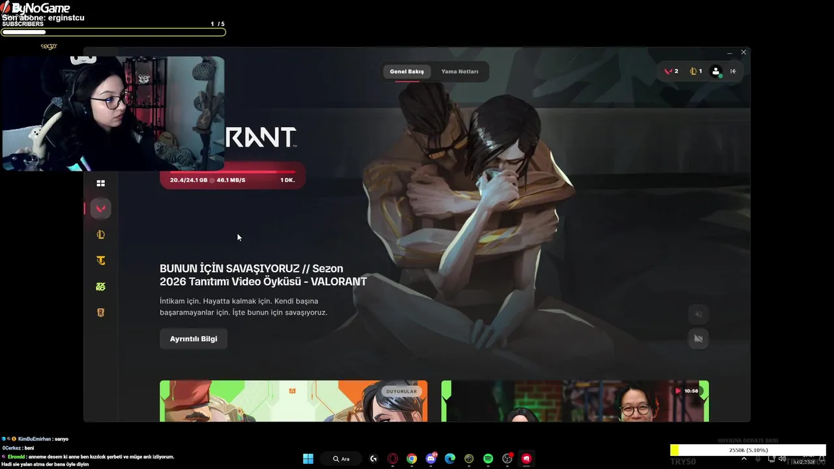Screen dimensions: 834x469
Task: Open Opera GX from the taskbar
Action: (x=392, y=459)
